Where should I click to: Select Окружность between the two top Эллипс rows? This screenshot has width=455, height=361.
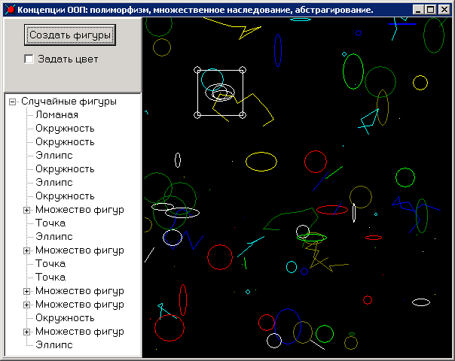pos(65,169)
